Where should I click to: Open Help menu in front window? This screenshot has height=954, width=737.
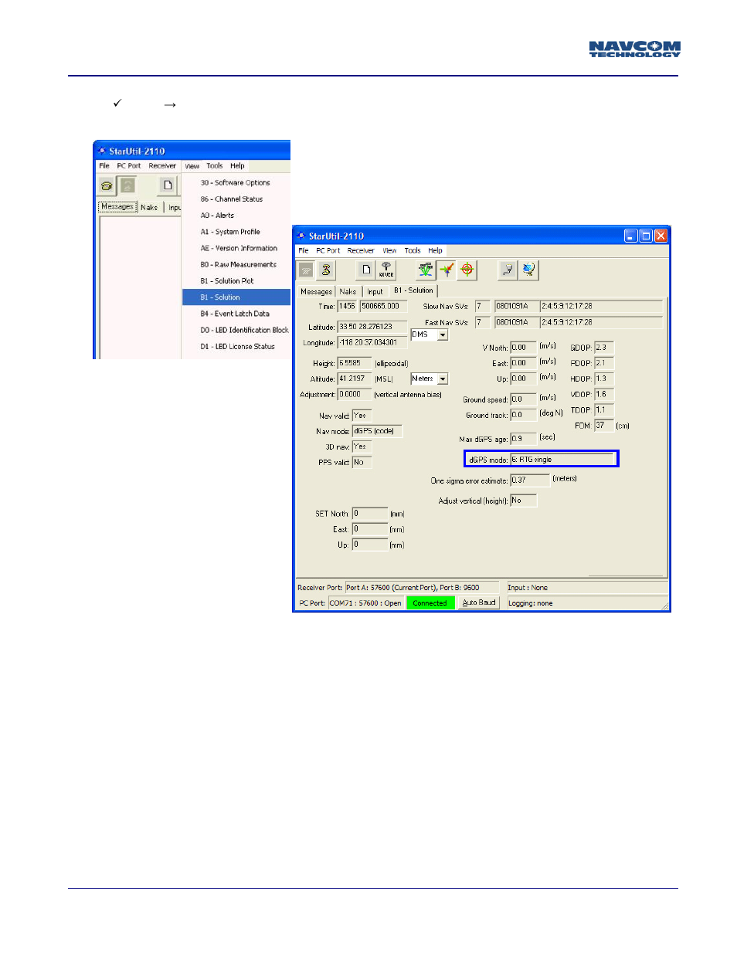[436, 251]
